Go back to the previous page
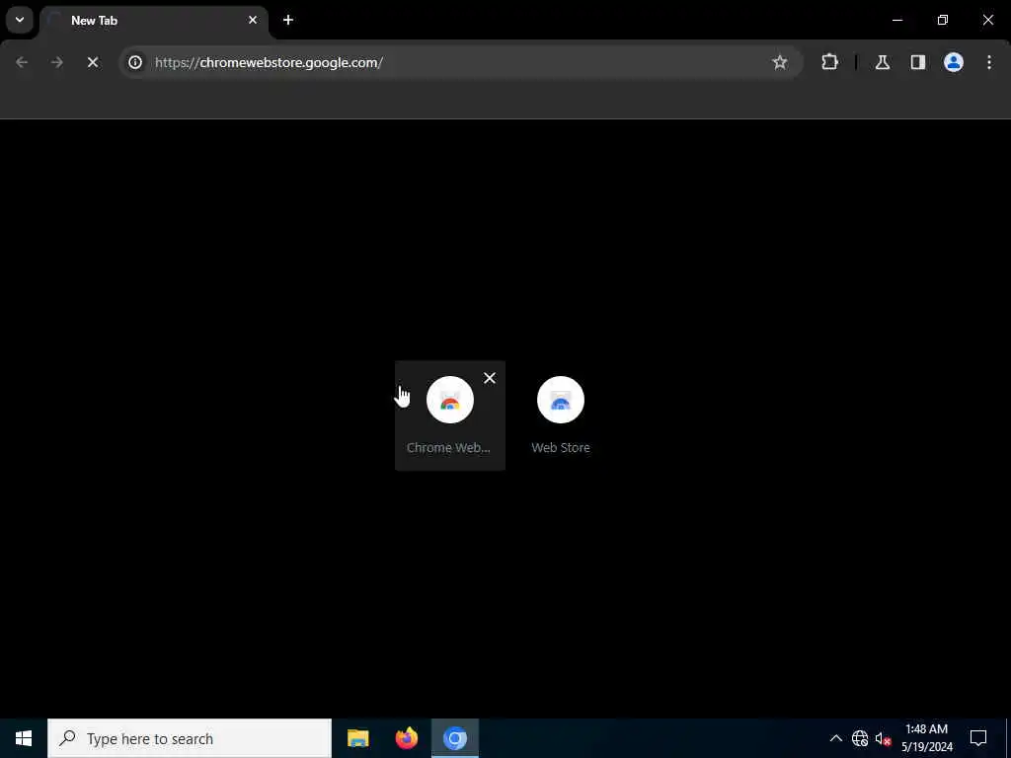The image size is (1011, 758). (x=22, y=62)
